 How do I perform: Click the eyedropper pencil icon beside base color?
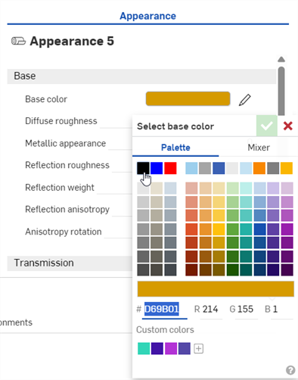(x=244, y=100)
